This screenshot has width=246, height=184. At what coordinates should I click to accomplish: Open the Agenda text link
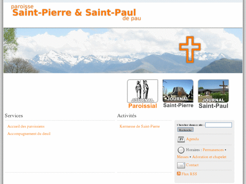click(x=192, y=139)
